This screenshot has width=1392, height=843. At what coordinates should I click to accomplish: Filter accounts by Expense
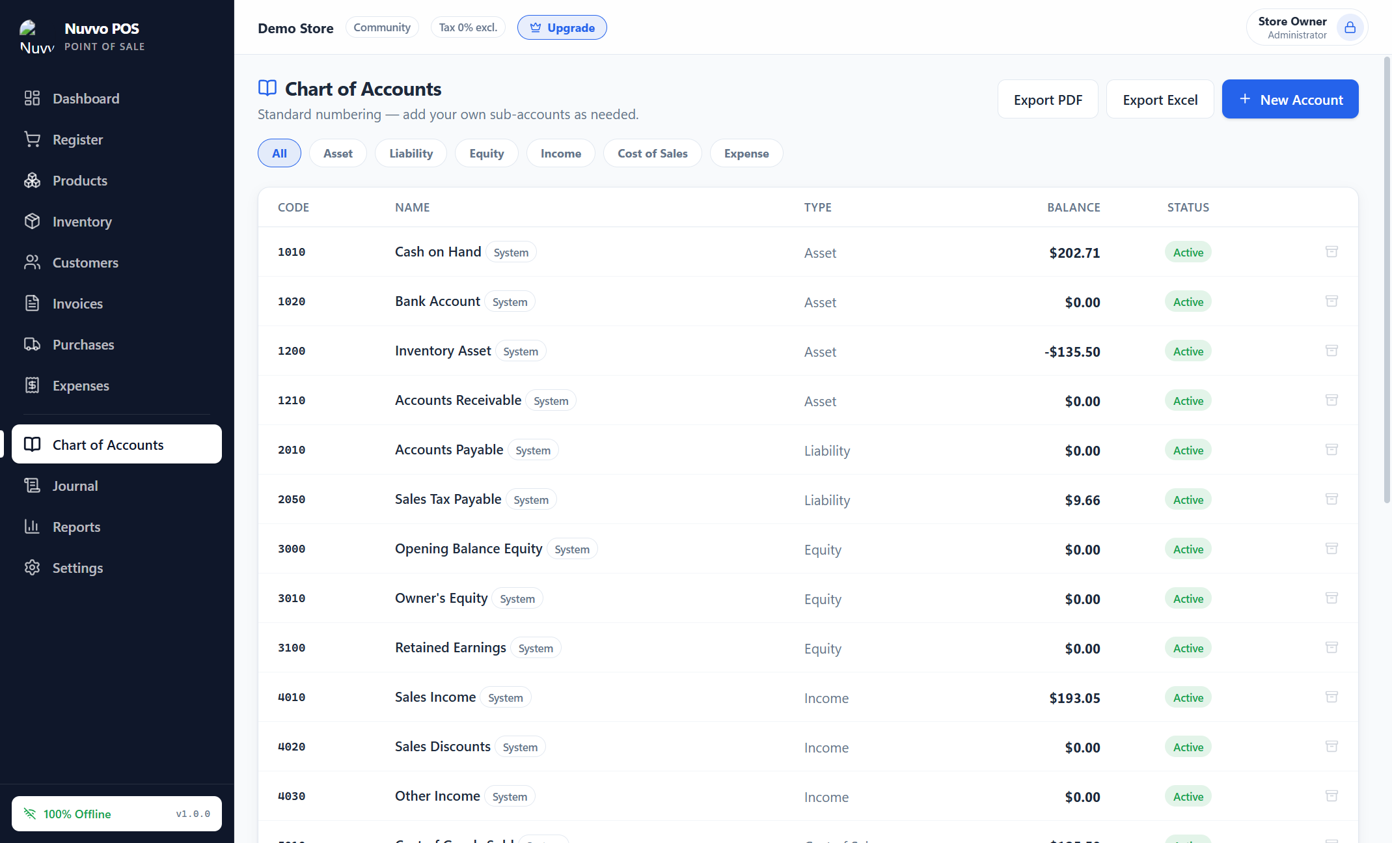pos(746,153)
